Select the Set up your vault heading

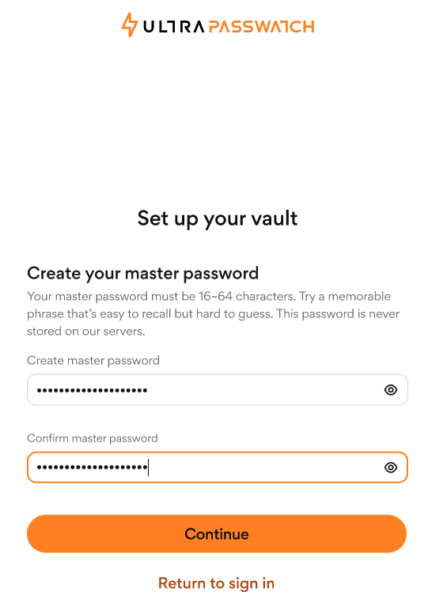(x=218, y=218)
